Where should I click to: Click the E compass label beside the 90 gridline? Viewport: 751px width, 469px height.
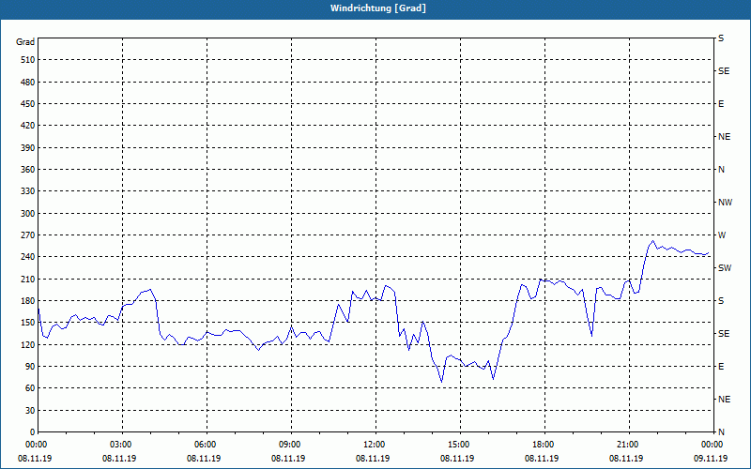coord(721,367)
